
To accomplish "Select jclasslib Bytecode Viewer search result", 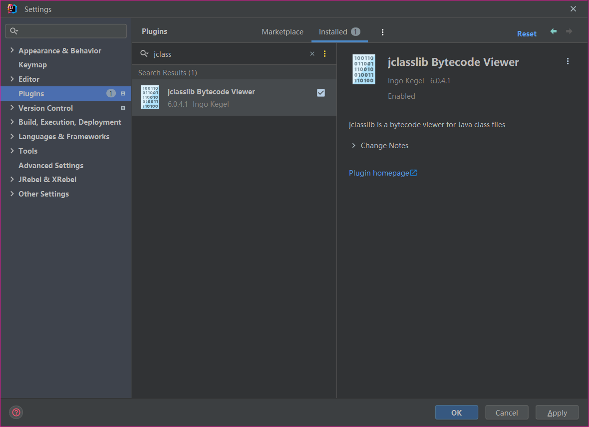I will coord(235,97).
